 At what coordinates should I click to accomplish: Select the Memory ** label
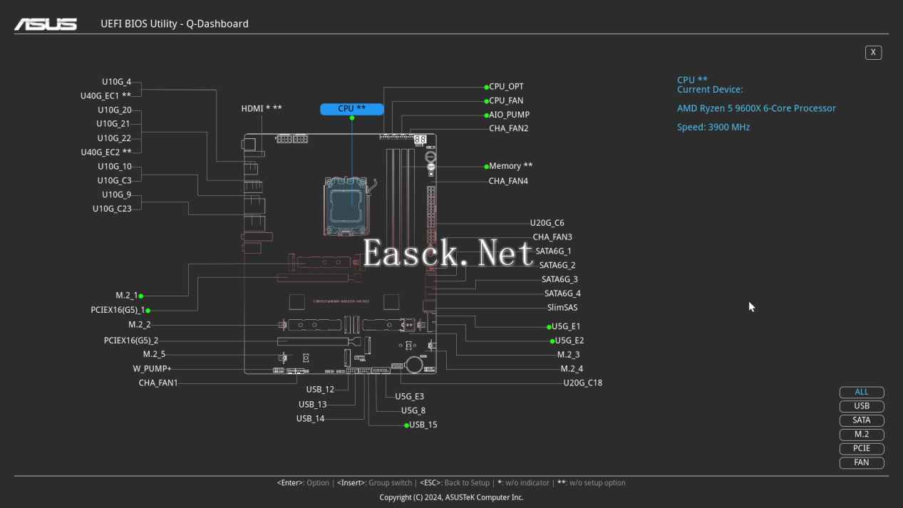pos(511,166)
